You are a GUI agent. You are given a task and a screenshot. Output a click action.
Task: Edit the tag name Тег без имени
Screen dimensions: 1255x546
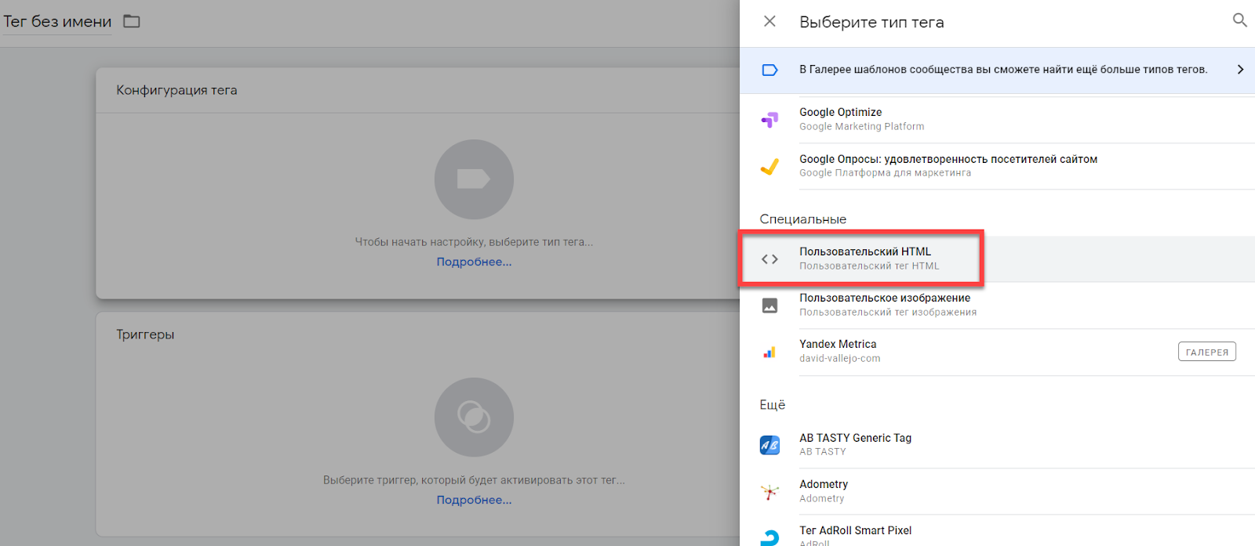[57, 22]
